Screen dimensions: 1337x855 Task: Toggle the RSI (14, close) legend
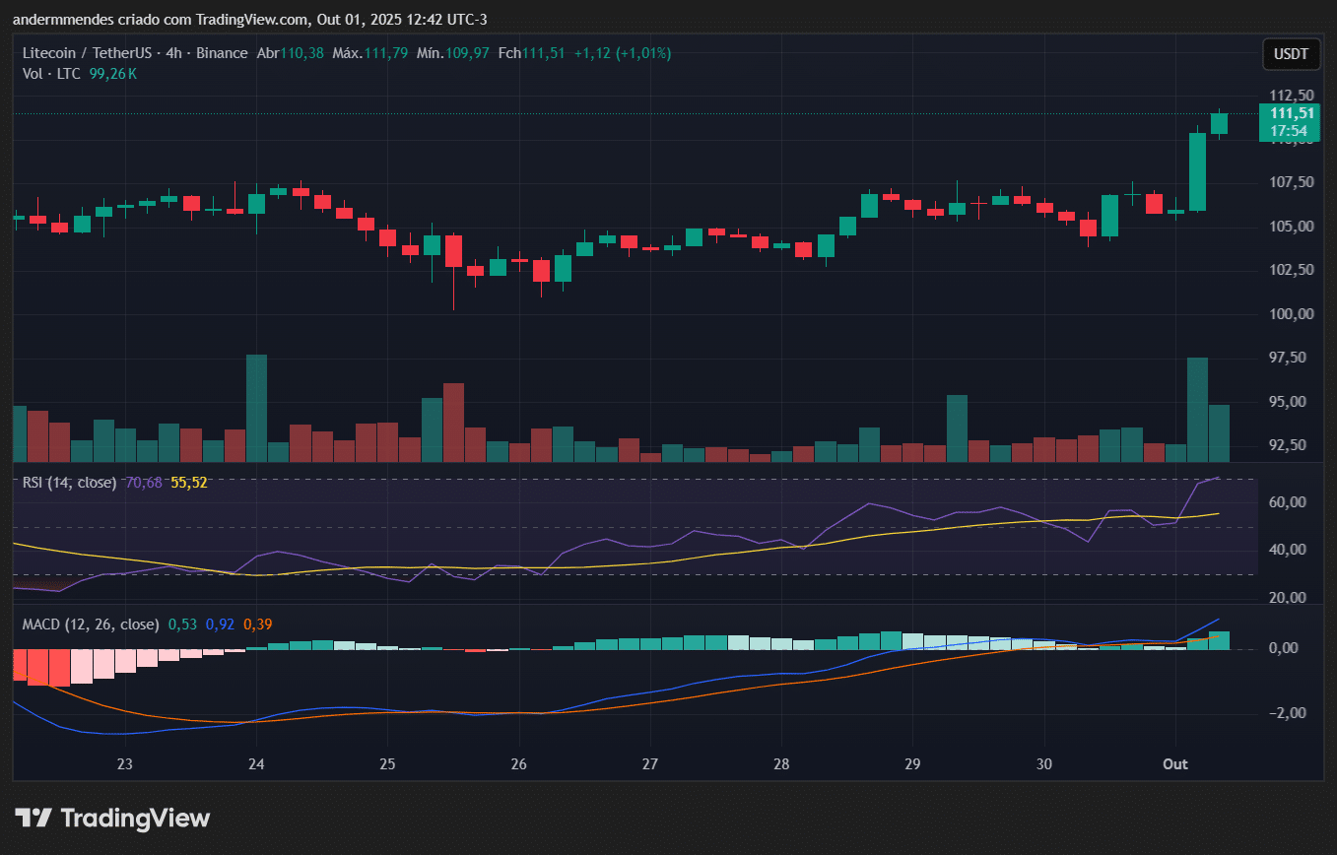click(x=69, y=483)
